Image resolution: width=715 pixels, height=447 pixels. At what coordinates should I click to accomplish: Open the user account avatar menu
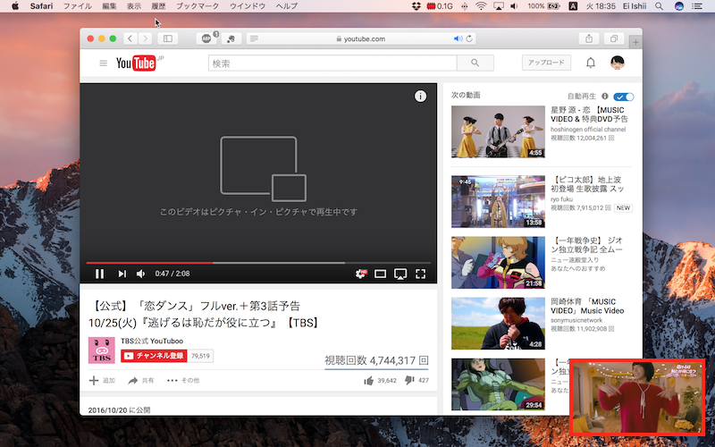618,63
